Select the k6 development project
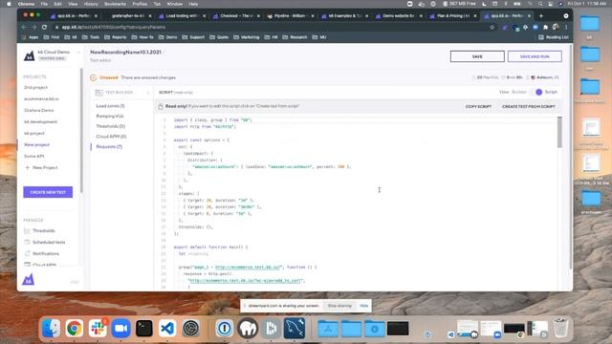 [40, 121]
